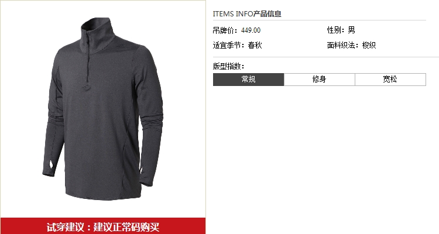This screenshot has height=234, width=439.
Task: Click the thumb hole on left sleeve cuff
Action: tap(52, 164)
